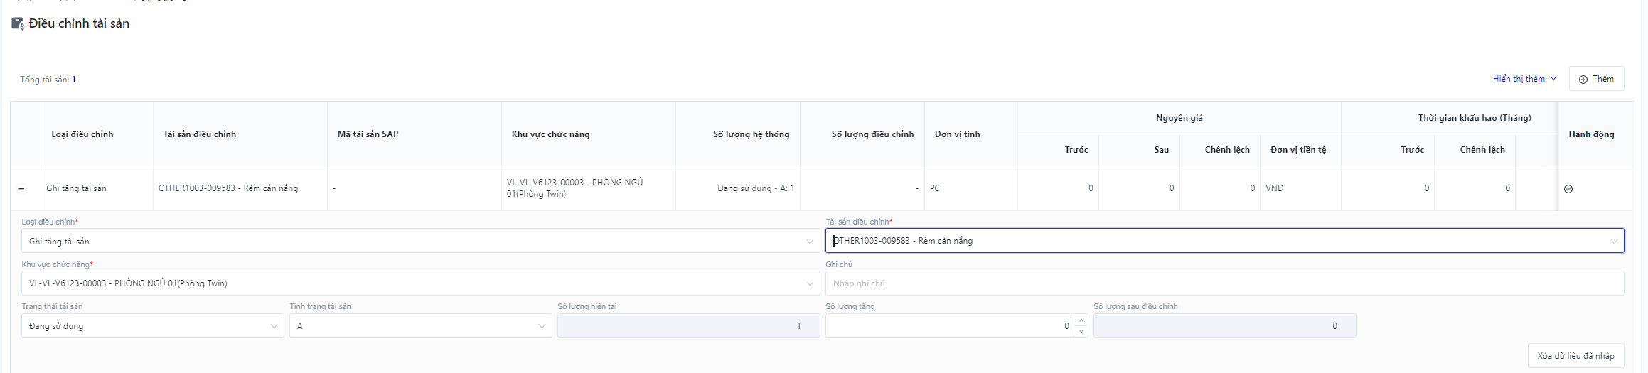Click the Số lượng hiện tại field
Image resolution: width=1648 pixels, height=373 pixels.
pyautogui.click(x=687, y=326)
